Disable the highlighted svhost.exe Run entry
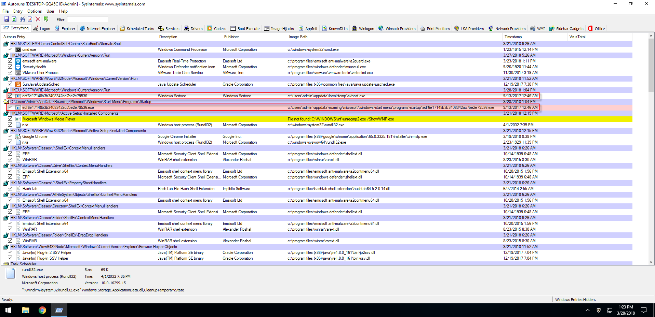 10,96
